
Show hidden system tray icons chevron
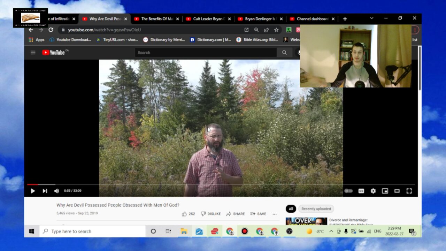point(331,231)
